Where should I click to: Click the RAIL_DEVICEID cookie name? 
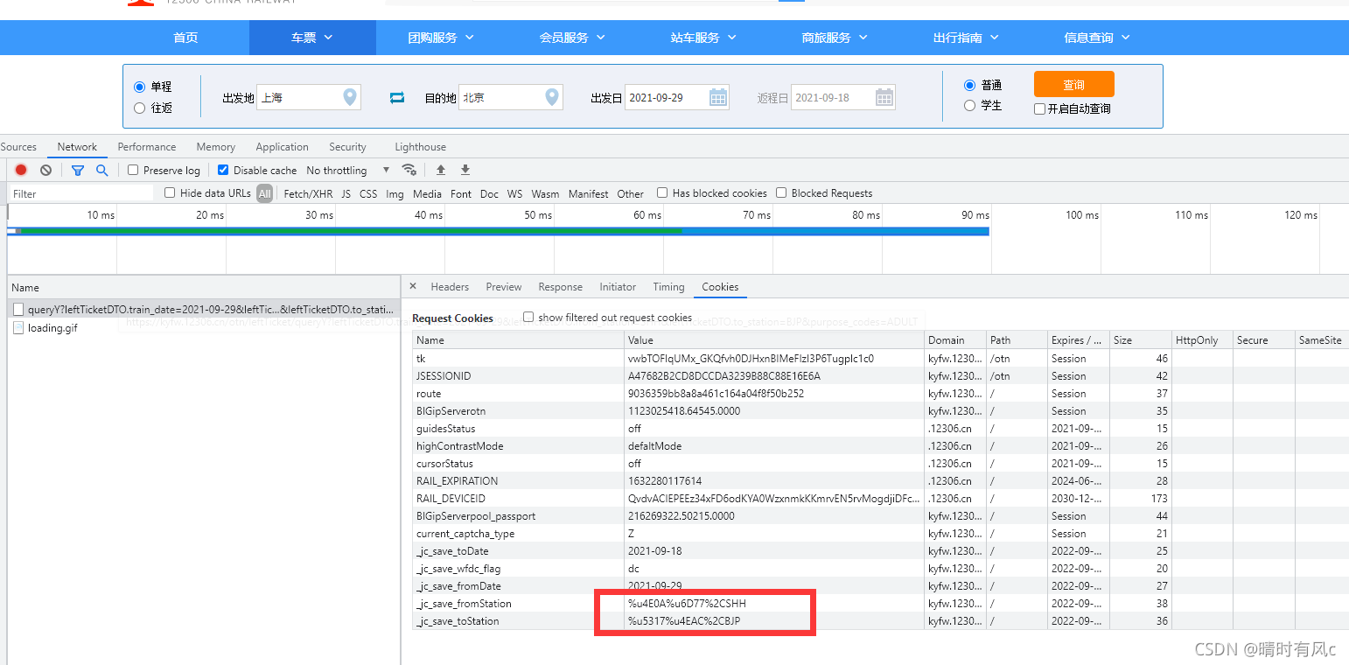pos(451,498)
